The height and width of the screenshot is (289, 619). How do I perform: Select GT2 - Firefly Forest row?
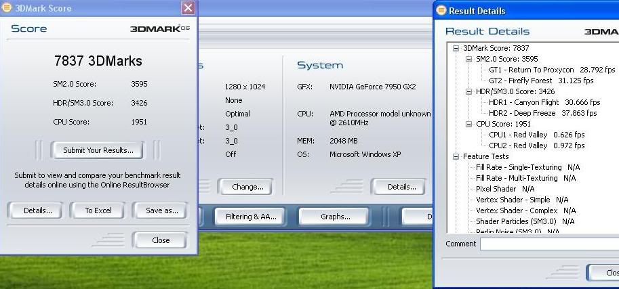[541, 81]
